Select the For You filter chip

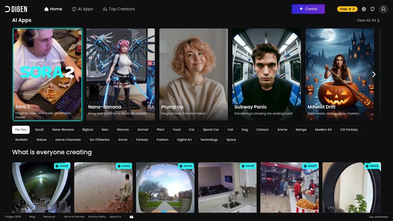tap(21, 130)
